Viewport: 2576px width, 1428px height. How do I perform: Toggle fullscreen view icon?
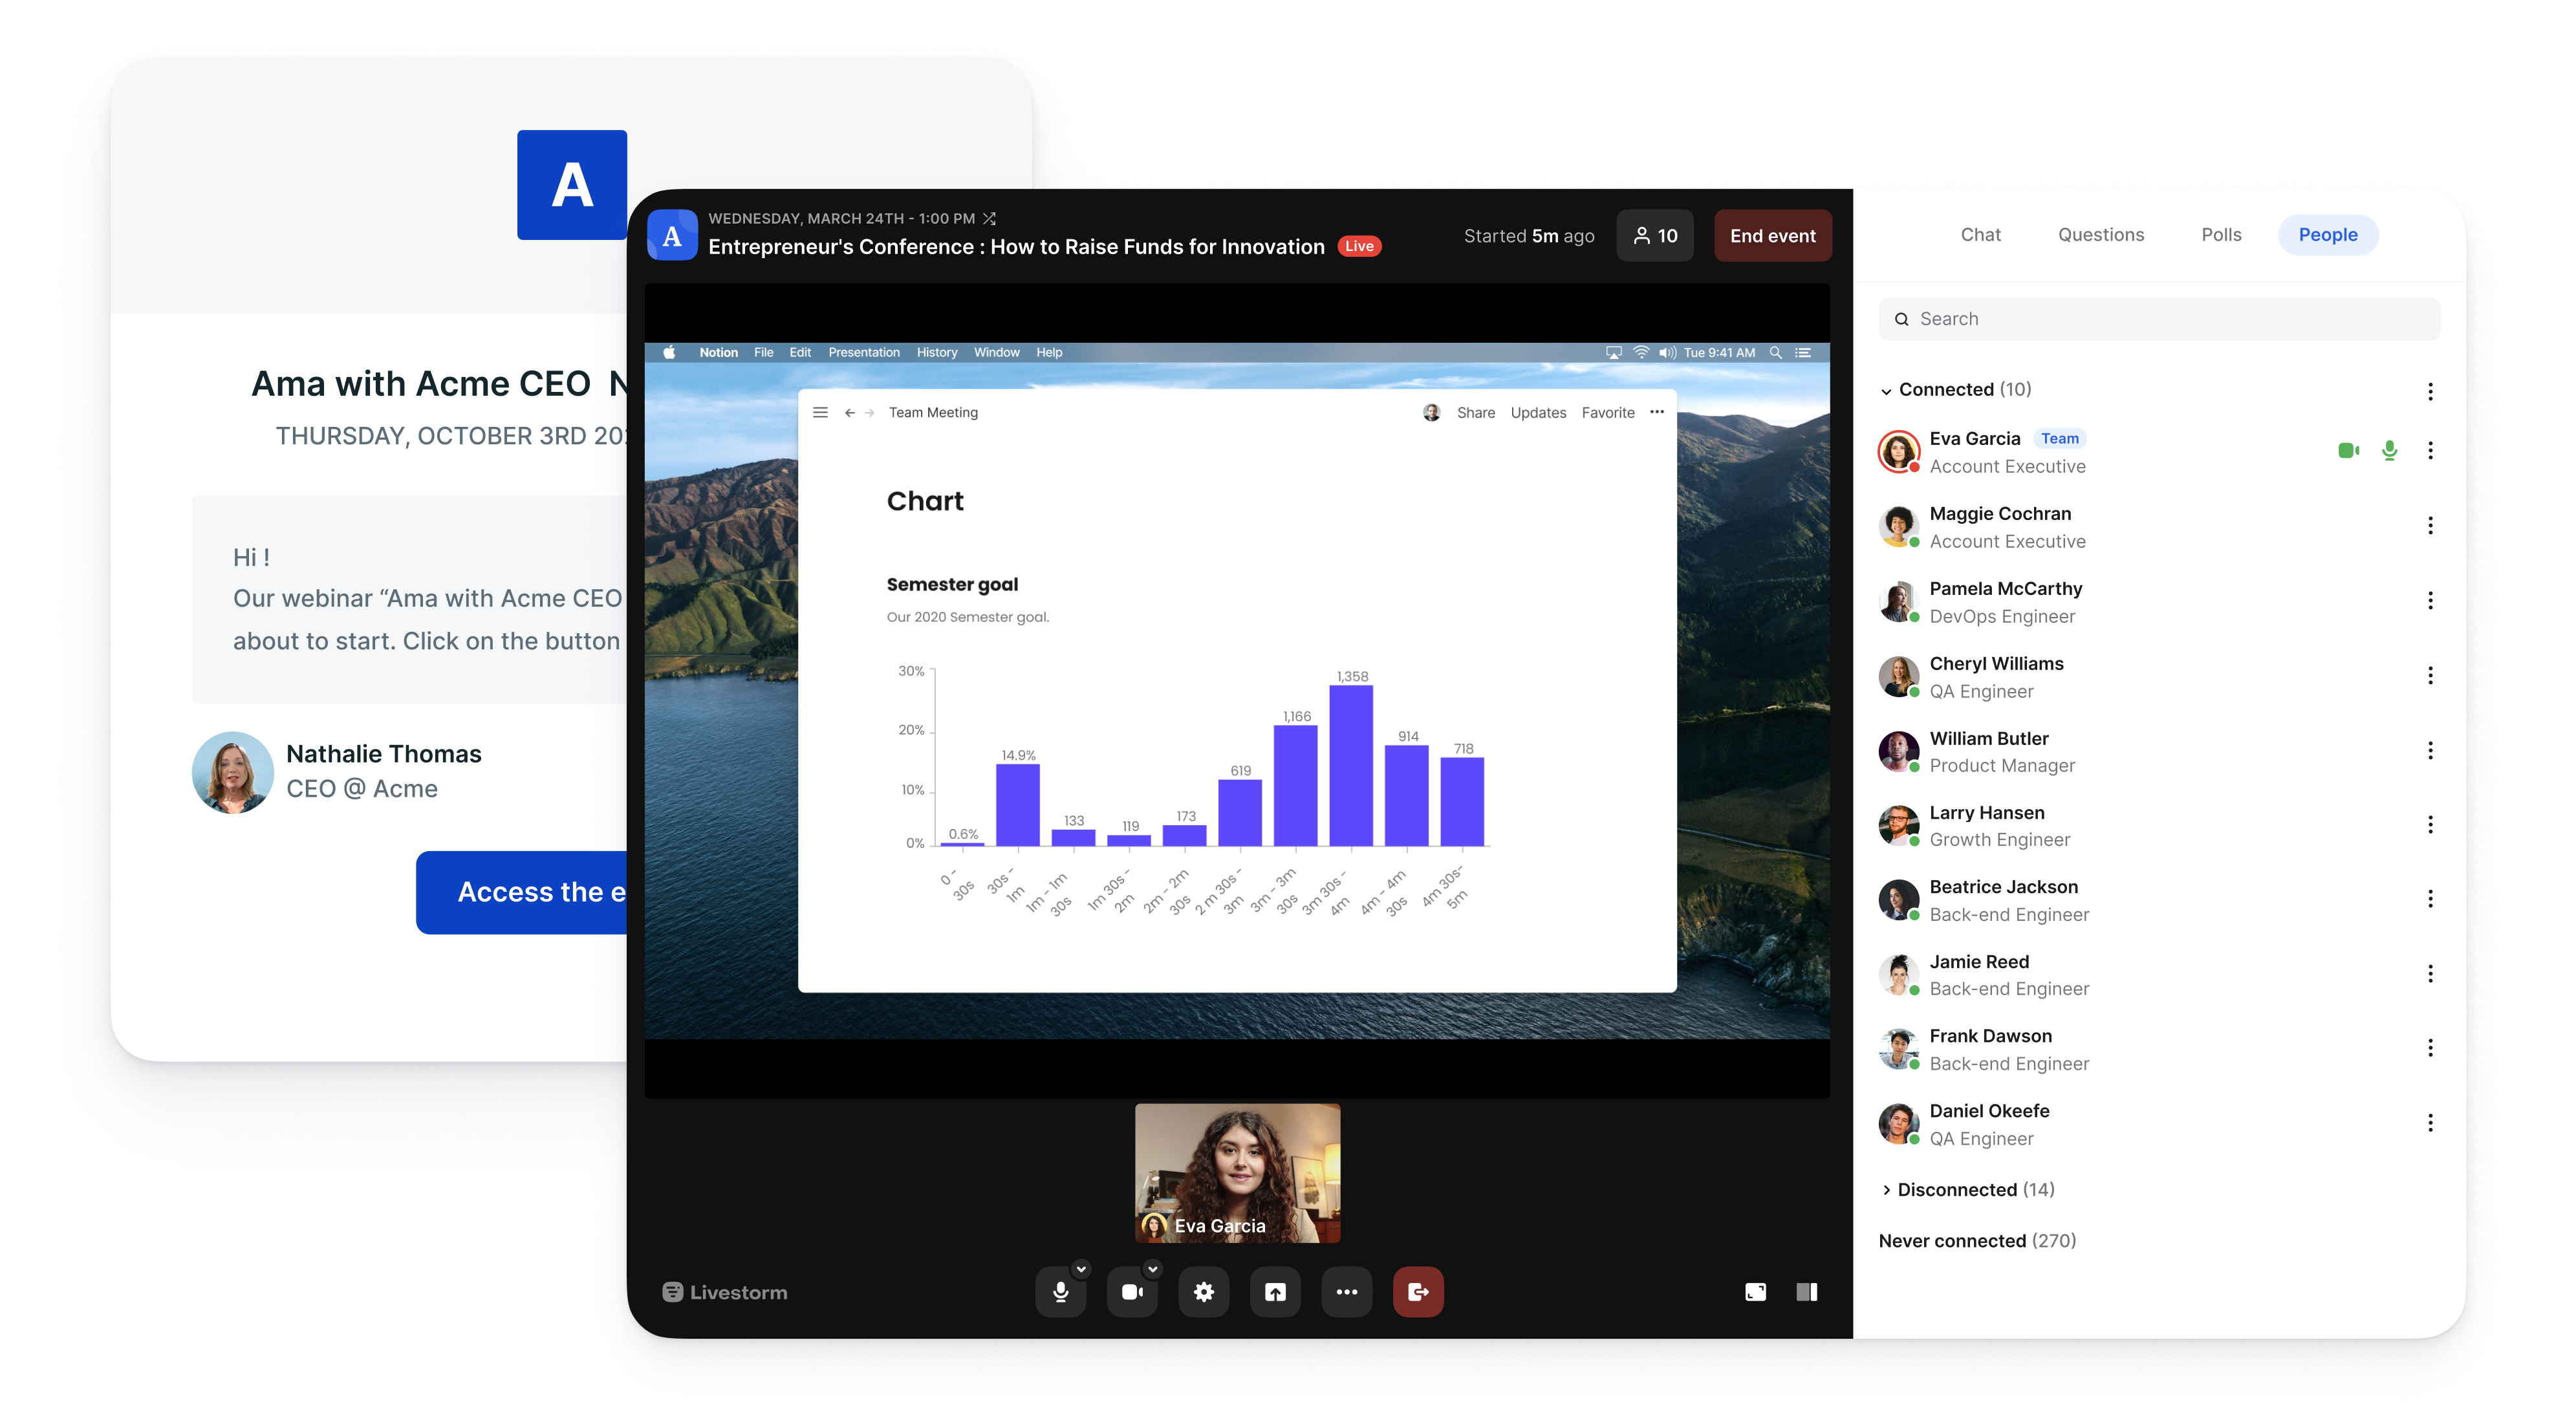coord(1755,1292)
